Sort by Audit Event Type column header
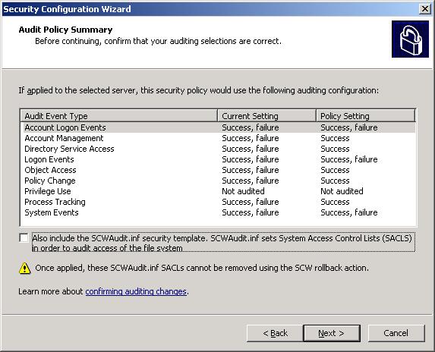435x352 pixels. [x=118, y=115]
